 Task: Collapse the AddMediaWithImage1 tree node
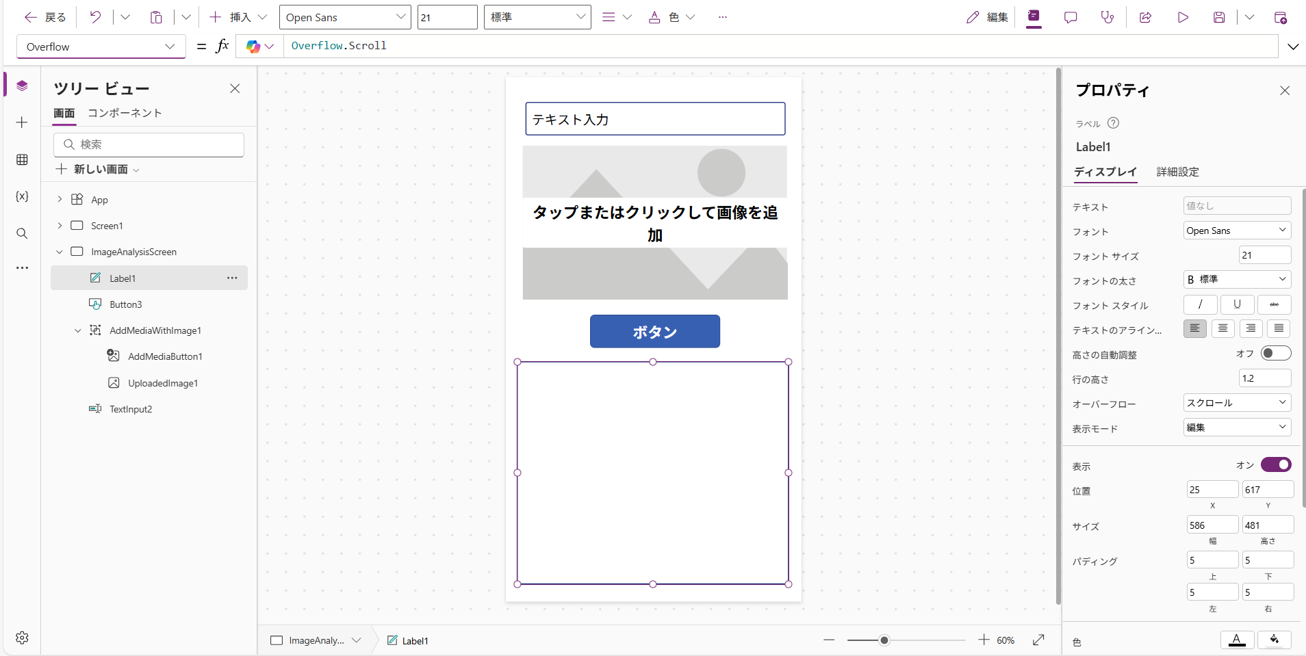(x=77, y=330)
